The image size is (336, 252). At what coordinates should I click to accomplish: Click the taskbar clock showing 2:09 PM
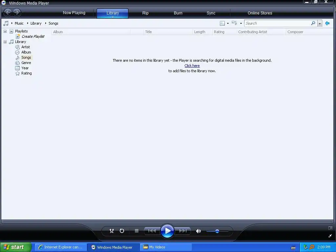click(x=324, y=247)
